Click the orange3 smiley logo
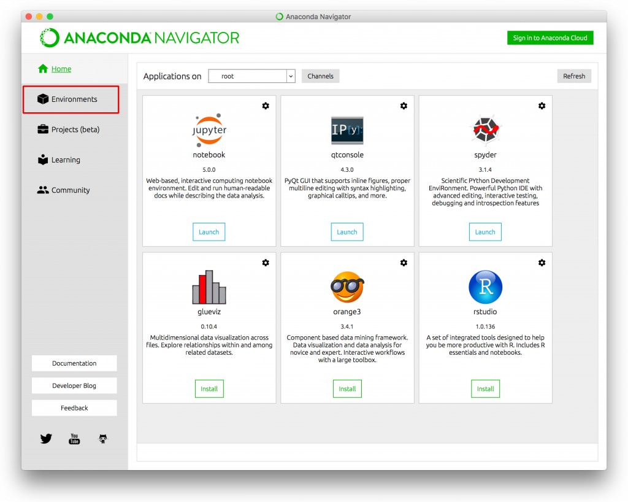 347,287
